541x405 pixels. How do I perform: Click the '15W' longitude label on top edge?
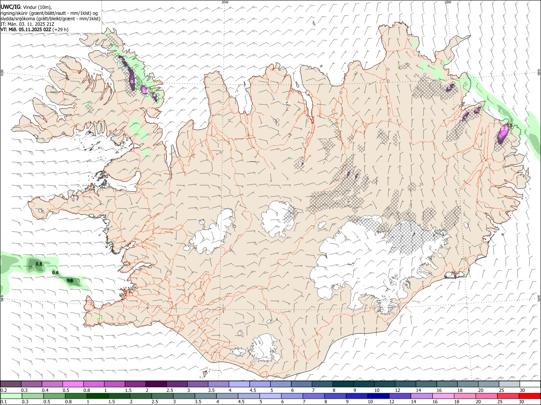click(x=448, y=2)
